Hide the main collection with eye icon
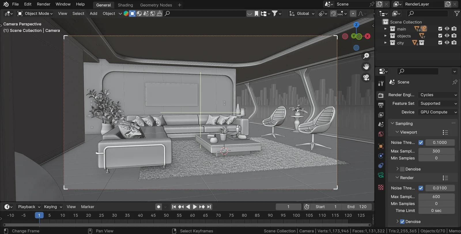 447,28
